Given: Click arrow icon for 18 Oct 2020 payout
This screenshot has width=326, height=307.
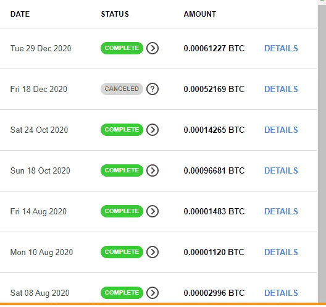Looking at the screenshot, I should (x=153, y=170).
